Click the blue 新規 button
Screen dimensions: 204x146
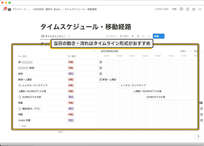click(157, 36)
